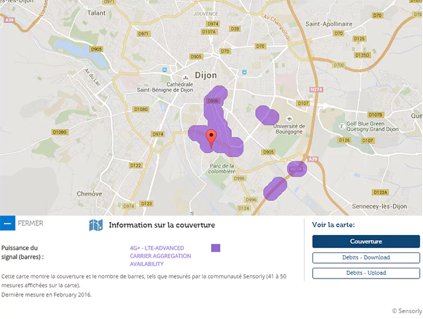Click the train station icon near Dijon
The height and width of the screenshot is (319, 423).
coord(165,69)
